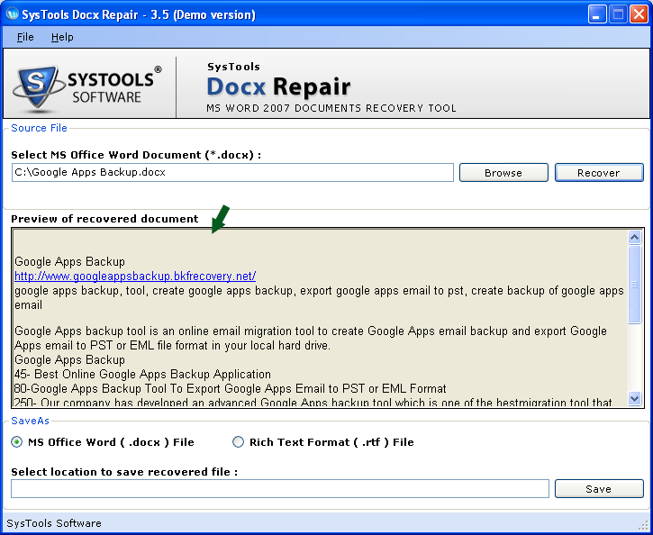This screenshot has width=653, height=535.
Task: Minimize the Docx Repair window
Action: pos(597,14)
